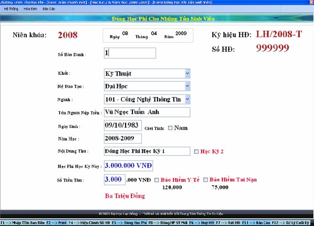Image resolution: width=314 pixels, height=226 pixels.
Task: Click F5 Đóng Học Phí in the shortcut bar
Action: click(x=126, y=223)
